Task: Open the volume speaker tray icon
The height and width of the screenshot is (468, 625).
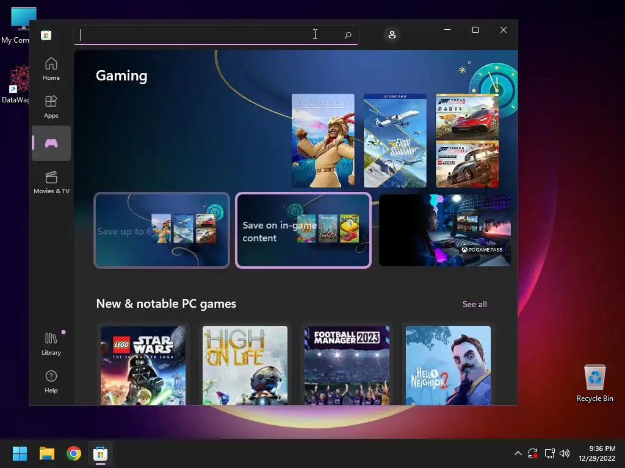Action: (x=565, y=453)
